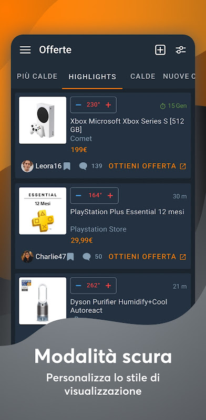Switch to the PIÙ CALDE tab
The width and height of the screenshot is (206, 420).
pos(37,76)
